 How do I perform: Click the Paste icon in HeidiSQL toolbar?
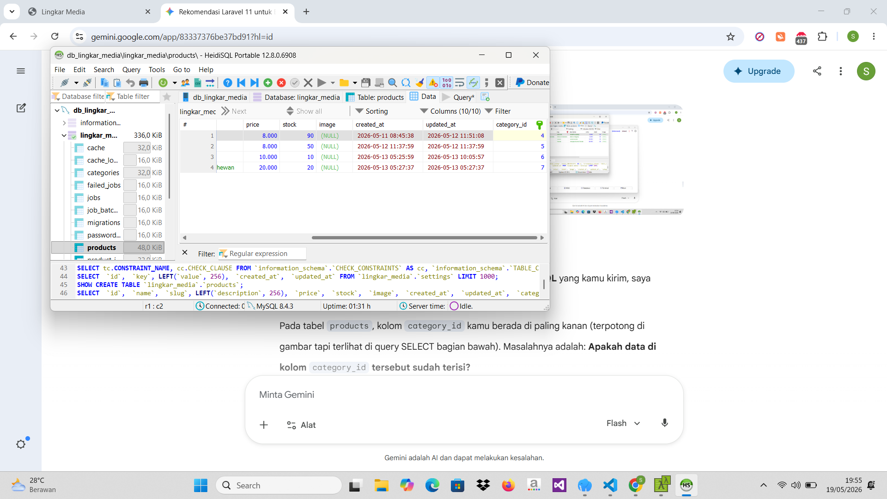pyautogui.click(x=117, y=83)
